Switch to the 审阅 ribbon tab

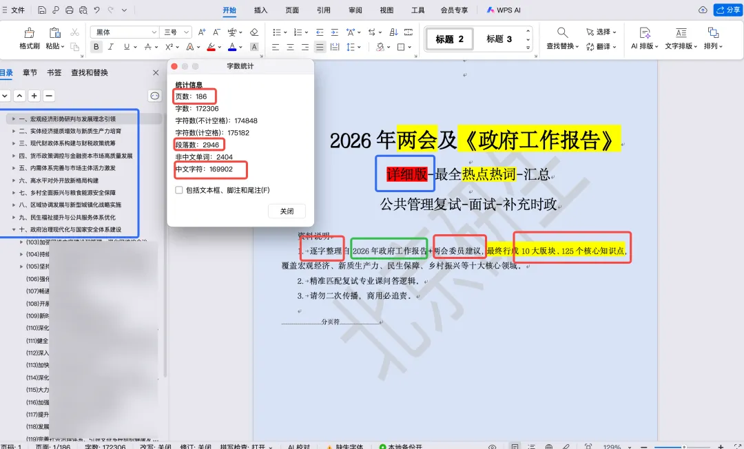[355, 10]
